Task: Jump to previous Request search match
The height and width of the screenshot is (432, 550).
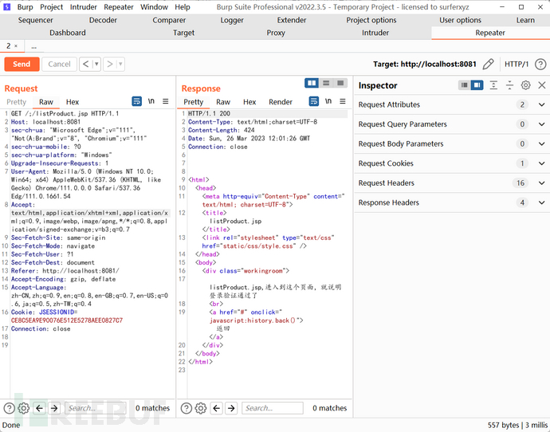Action: [40, 408]
